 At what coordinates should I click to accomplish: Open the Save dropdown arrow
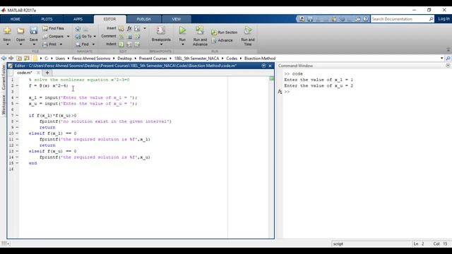pos(34,44)
